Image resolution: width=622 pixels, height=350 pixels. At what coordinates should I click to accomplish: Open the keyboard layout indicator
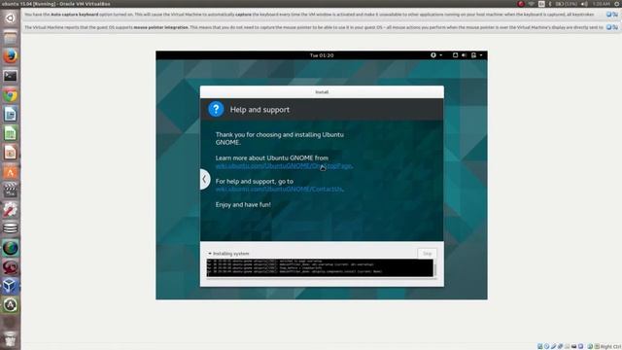(541, 4)
